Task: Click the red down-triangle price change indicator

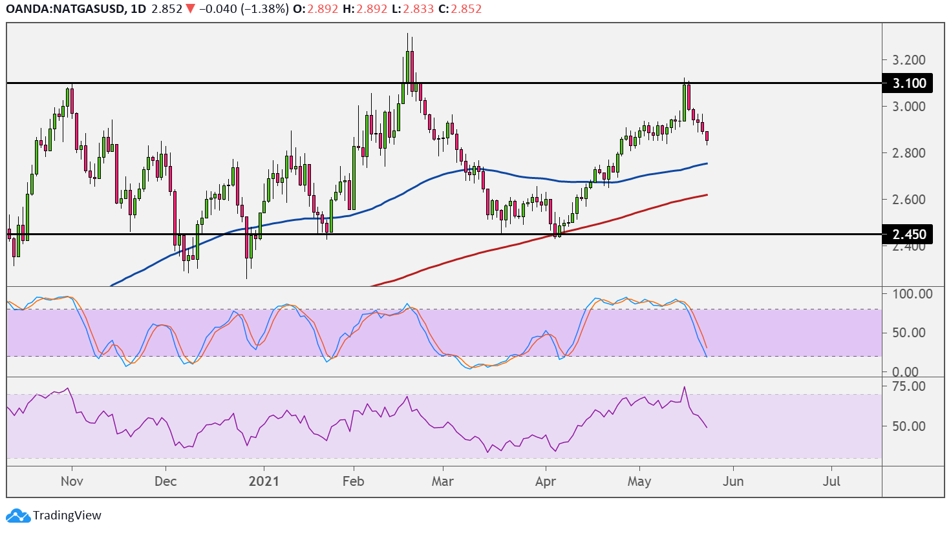Action: point(190,9)
